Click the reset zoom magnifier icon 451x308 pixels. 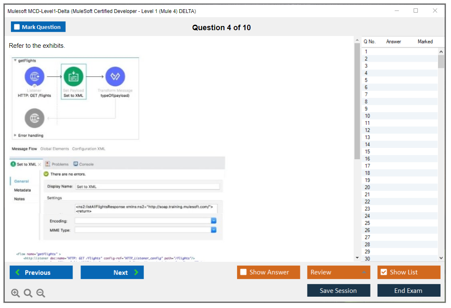click(x=28, y=293)
